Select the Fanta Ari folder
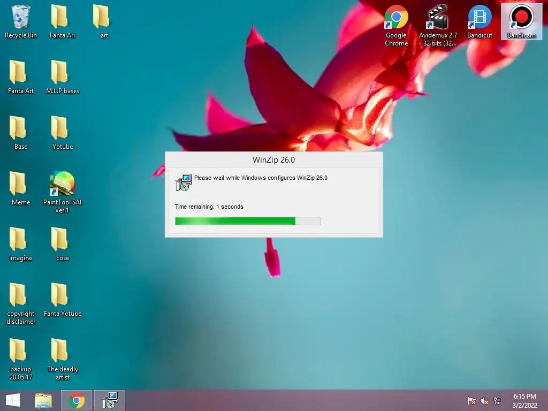This screenshot has width=548, height=411. click(x=62, y=21)
